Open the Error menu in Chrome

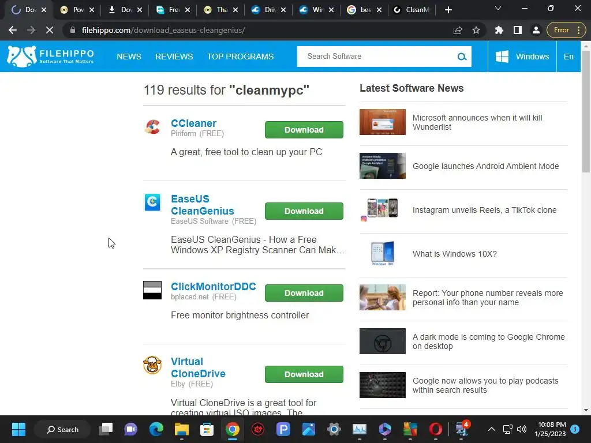point(566,30)
